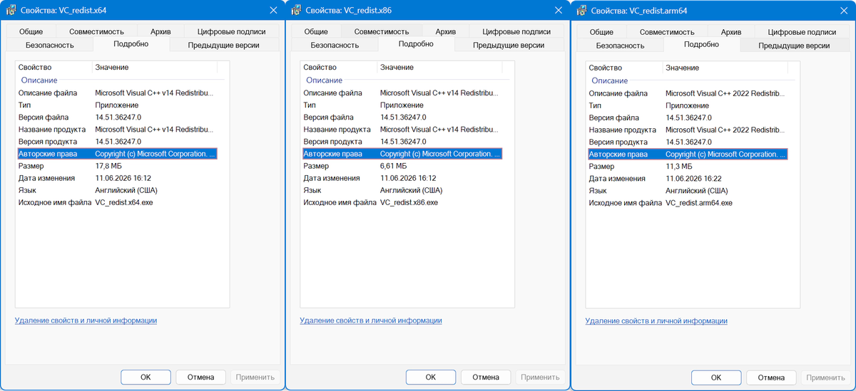The image size is (856, 391).
Task: Select Дата изменения row in VC_redist.x64 window
Action: (116, 178)
